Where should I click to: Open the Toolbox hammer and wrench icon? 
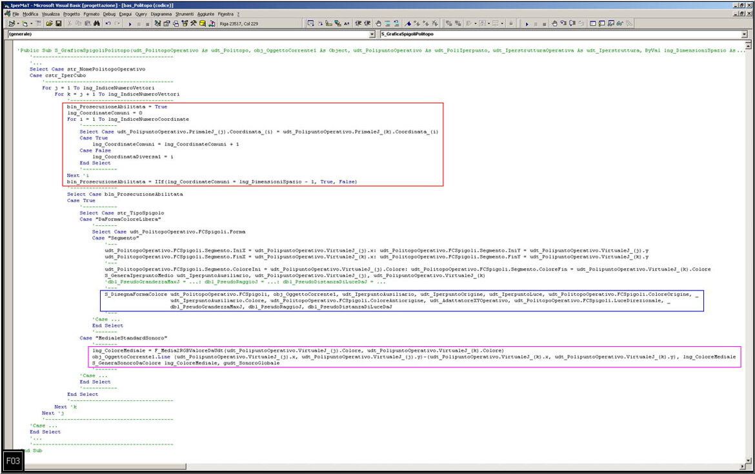point(193,23)
